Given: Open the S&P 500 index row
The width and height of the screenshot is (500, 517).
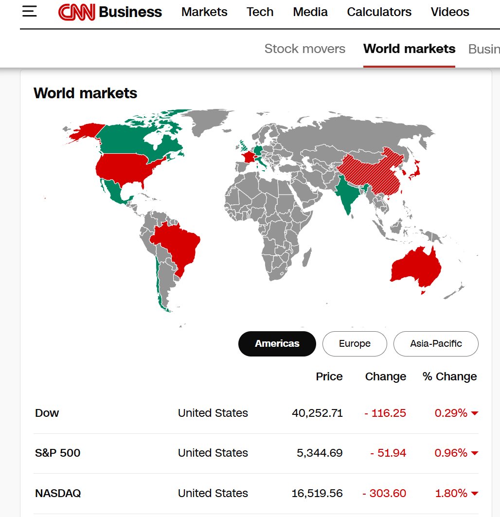Looking at the screenshot, I should point(256,453).
